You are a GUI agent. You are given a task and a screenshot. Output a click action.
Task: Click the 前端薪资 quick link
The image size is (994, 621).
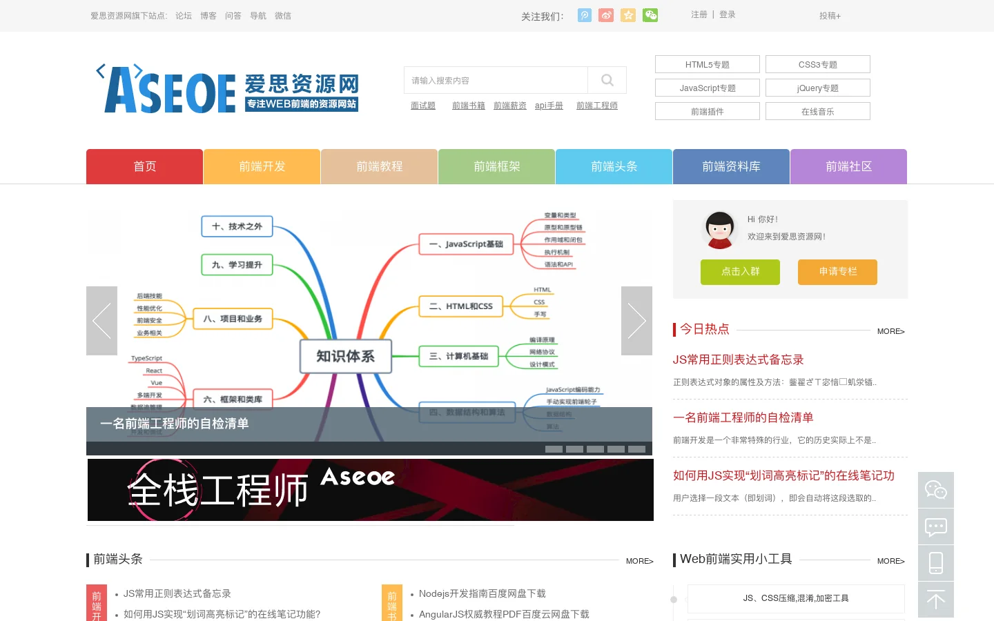click(x=510, y=106)
